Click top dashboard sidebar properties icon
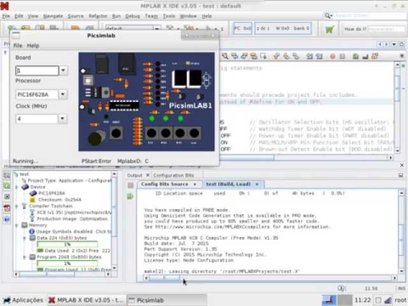 point(7,175)
